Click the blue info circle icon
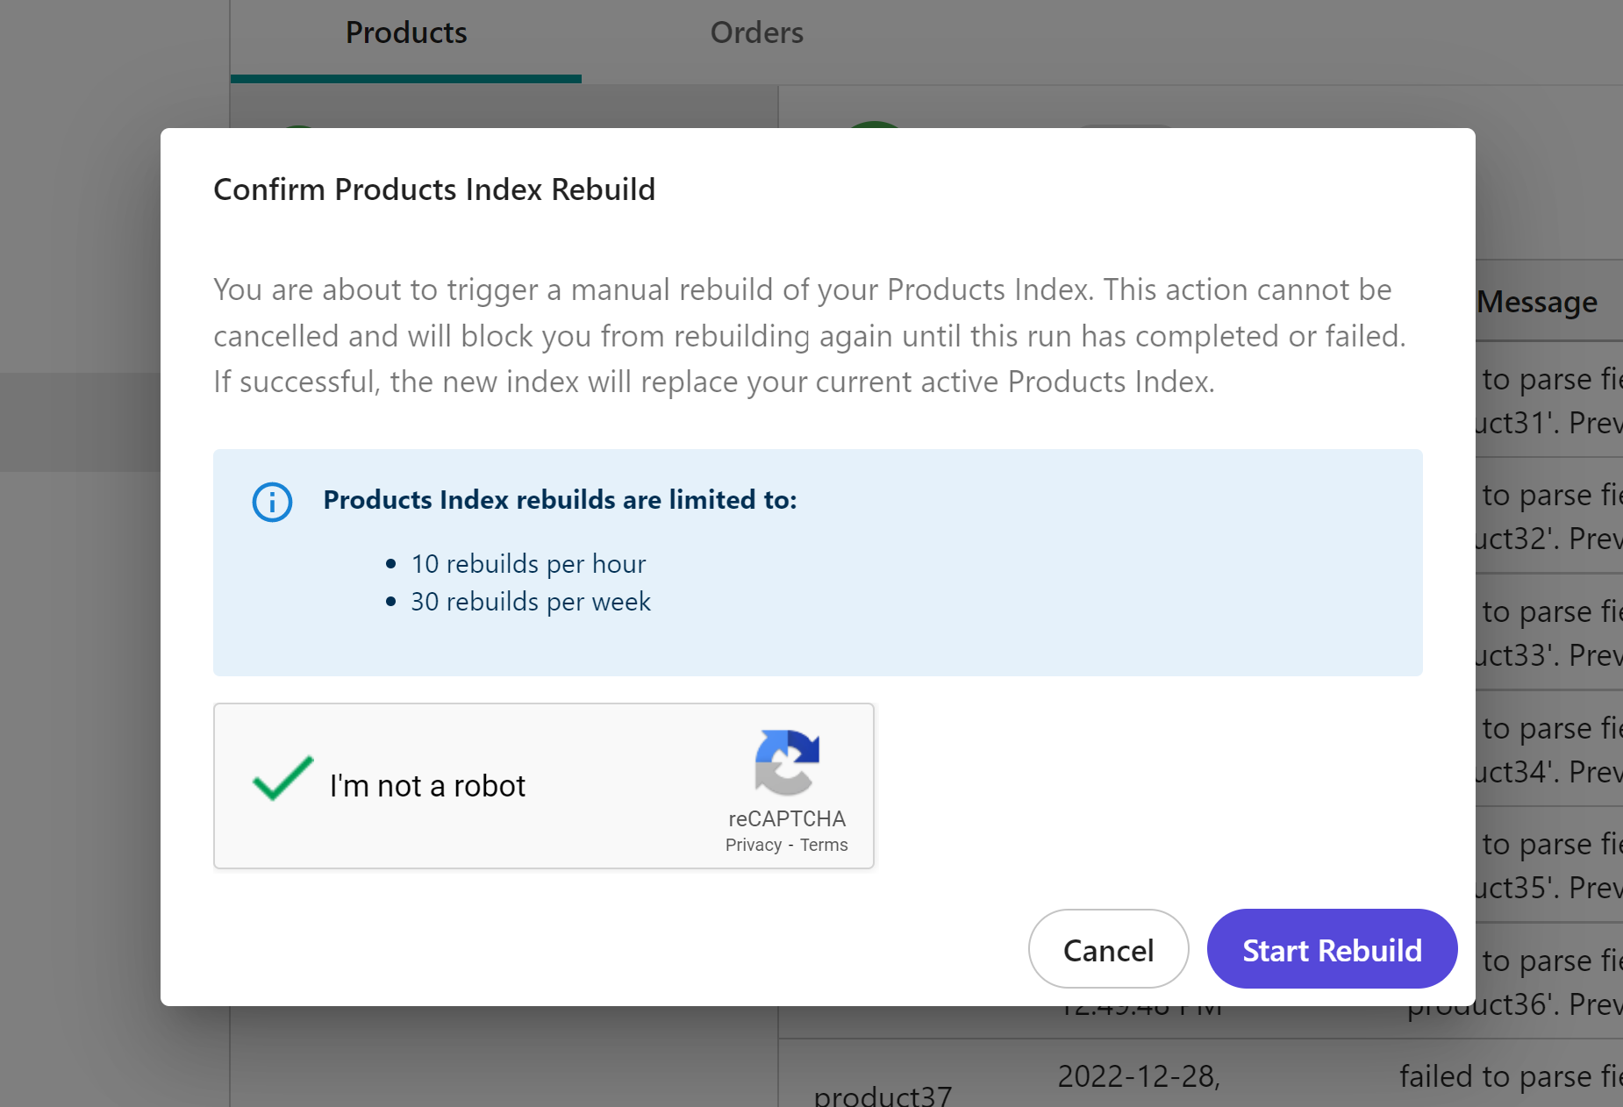This screenshot has height=1107, width=1623. point(272,502)
